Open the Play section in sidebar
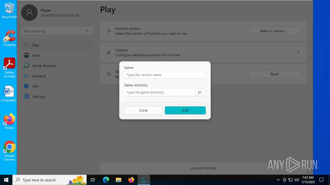The width and height of the screenshot is (330, 185). (57, 45)
